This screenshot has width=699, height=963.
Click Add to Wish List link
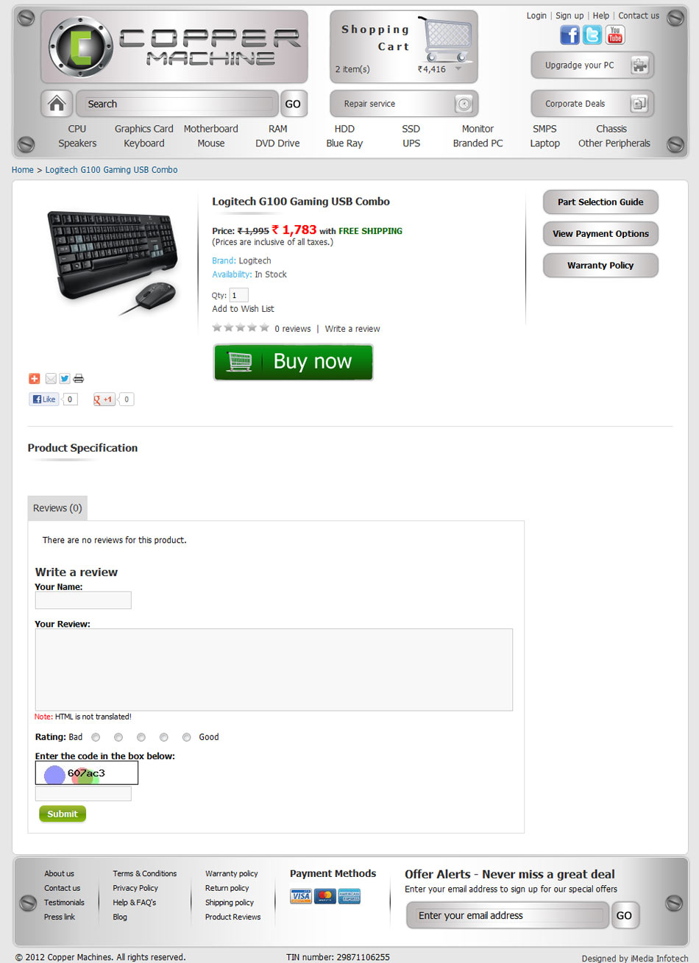tap(243, 309)
